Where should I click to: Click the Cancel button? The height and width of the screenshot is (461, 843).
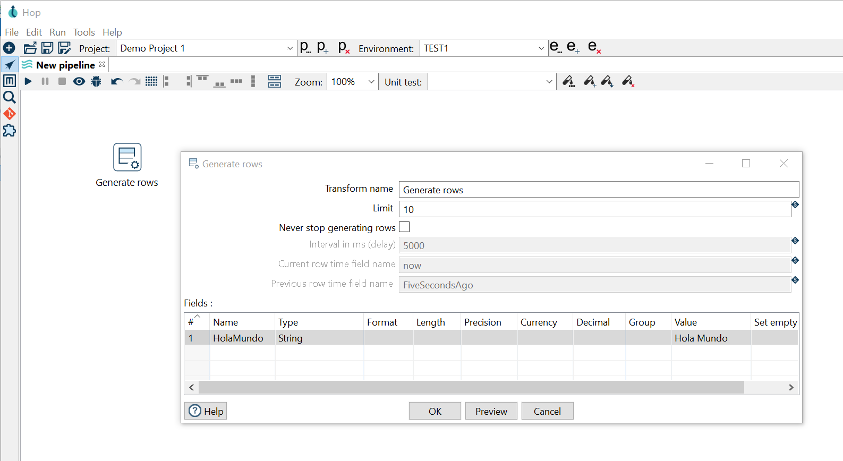point(547,411)
